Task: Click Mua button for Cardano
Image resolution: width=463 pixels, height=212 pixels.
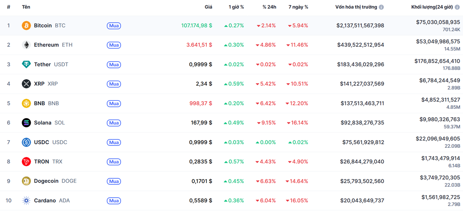Action: click(x=114, y=201)
